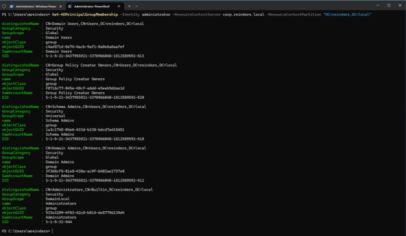The height and width of the screenshot is (236, 406).
Task: Maximize the terminal window
Action: [389, 5]
